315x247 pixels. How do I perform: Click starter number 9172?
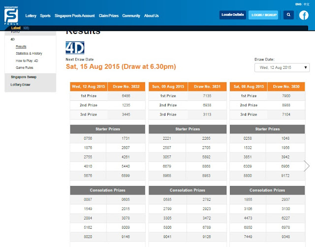(x=285, y=176)
